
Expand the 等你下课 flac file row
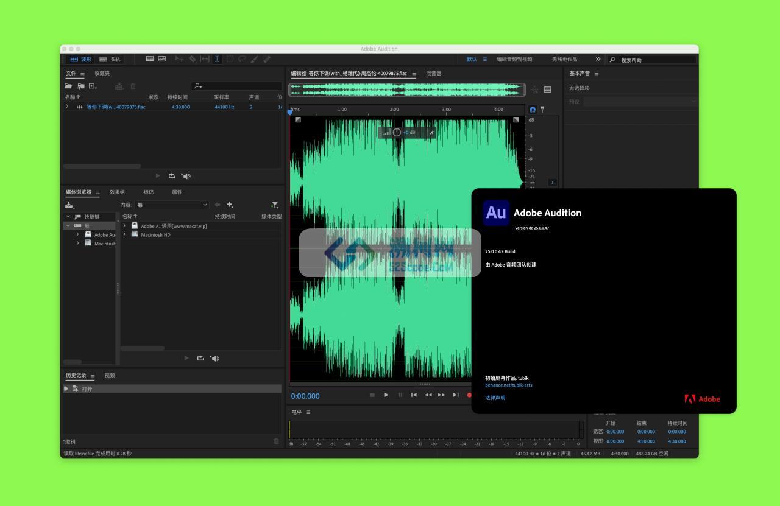[x=68, y=107]
